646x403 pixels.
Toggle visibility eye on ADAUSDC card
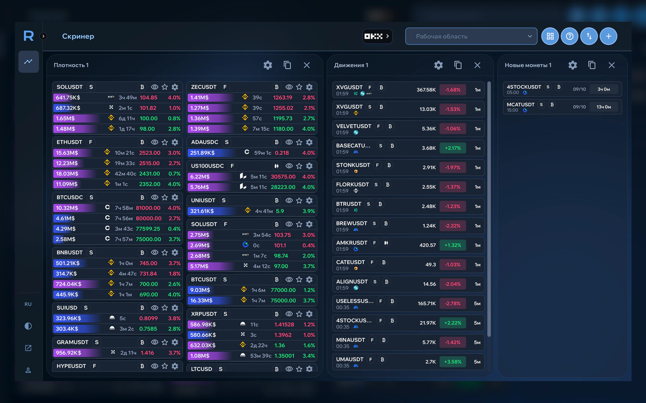pyautogui.click(x=289, y=142)
